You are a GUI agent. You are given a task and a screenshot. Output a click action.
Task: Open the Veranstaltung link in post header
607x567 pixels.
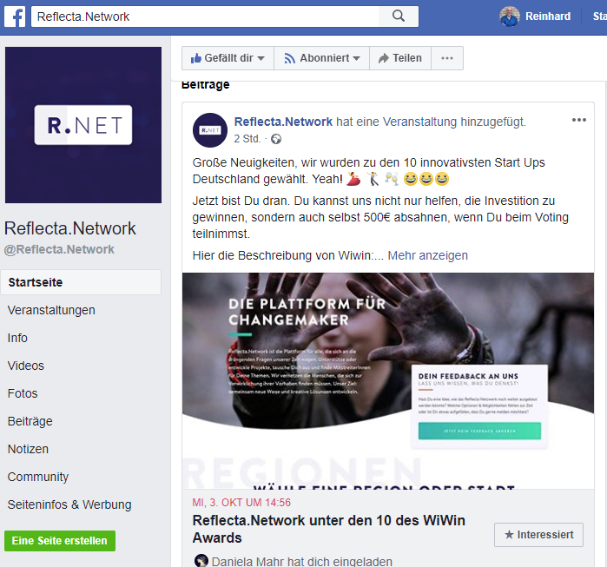(x=419, y=122)
